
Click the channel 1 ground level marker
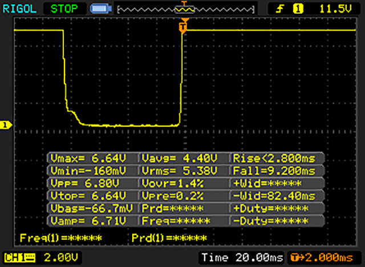tap(6, 125)
